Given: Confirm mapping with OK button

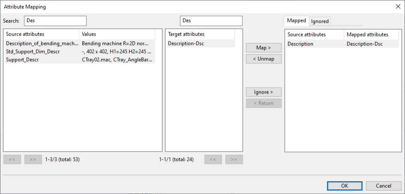Looking at the screenshot, I should click(345, 186).
